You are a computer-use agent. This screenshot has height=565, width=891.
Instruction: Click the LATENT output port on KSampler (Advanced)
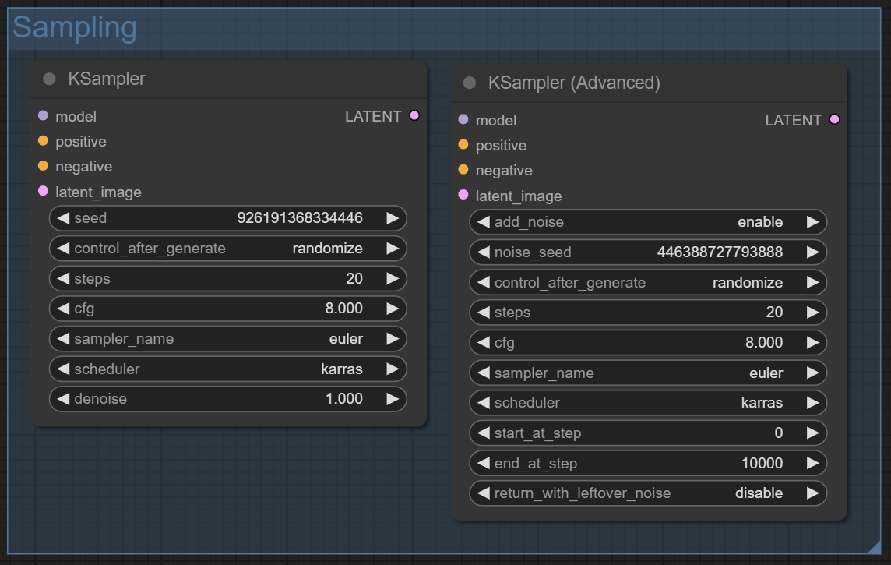pyautogui.click(x=834, y=120)
